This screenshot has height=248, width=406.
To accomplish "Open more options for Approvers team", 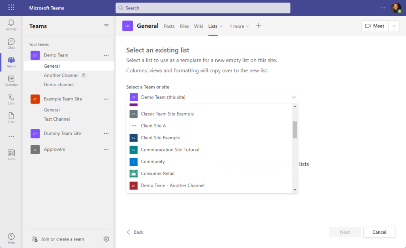I will [x=106, y=150].
